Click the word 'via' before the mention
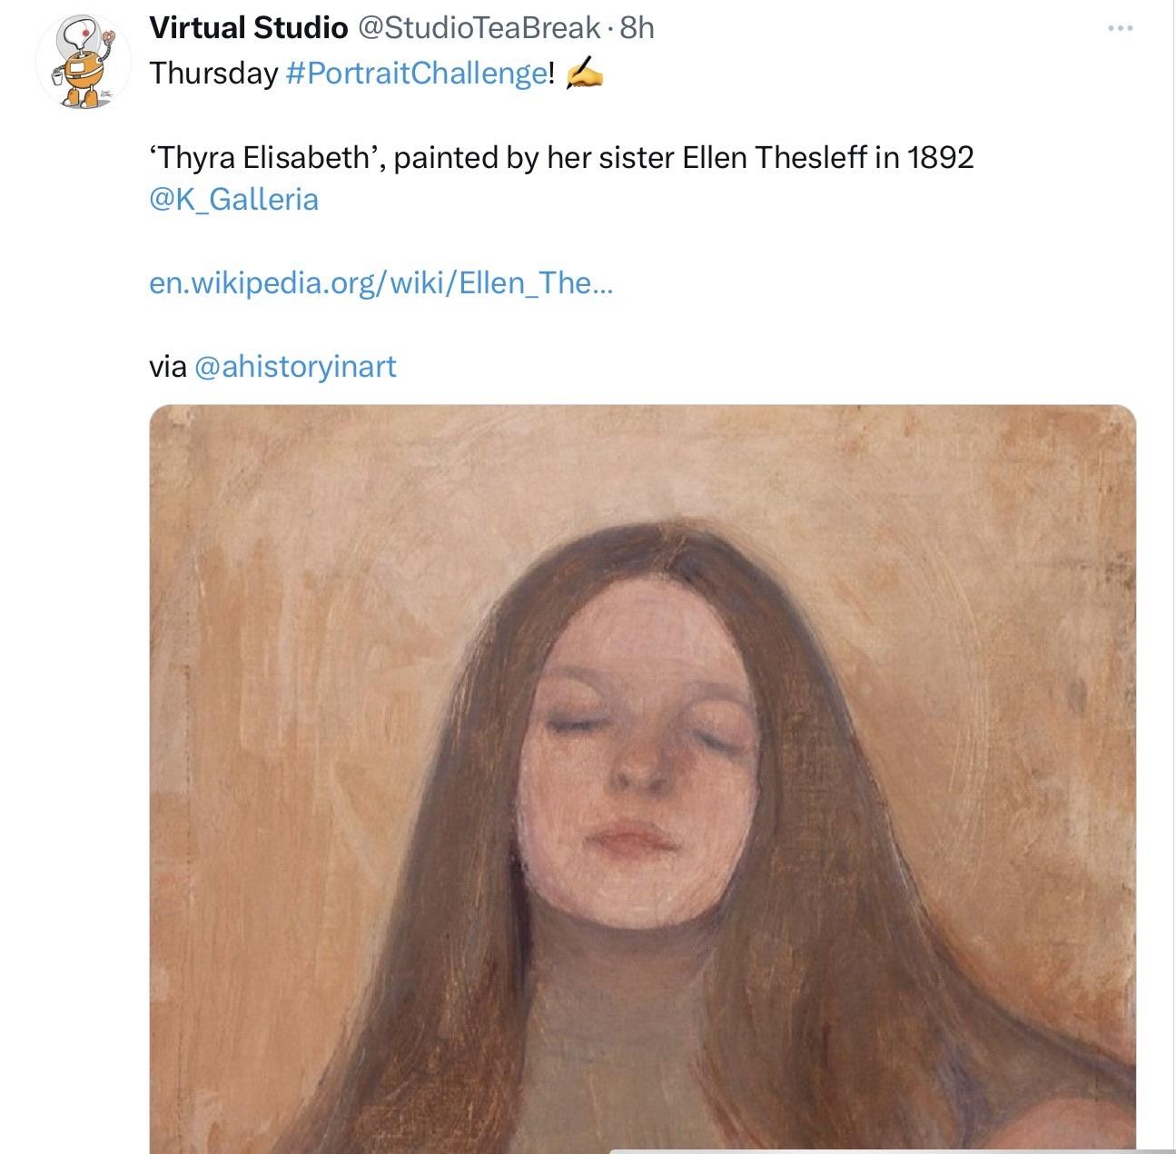This screenshot has height=1154, width=1176. tap(168, 367)
